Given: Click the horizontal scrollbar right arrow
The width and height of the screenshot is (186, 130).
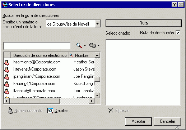Looking at the screenshot, I should pos(92,101).
